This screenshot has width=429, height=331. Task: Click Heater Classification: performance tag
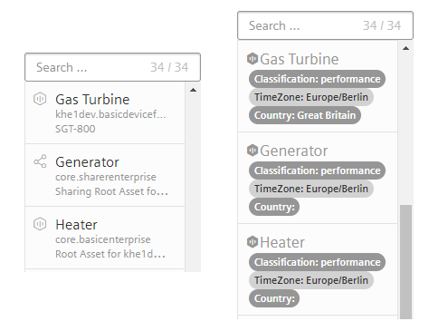317,262
